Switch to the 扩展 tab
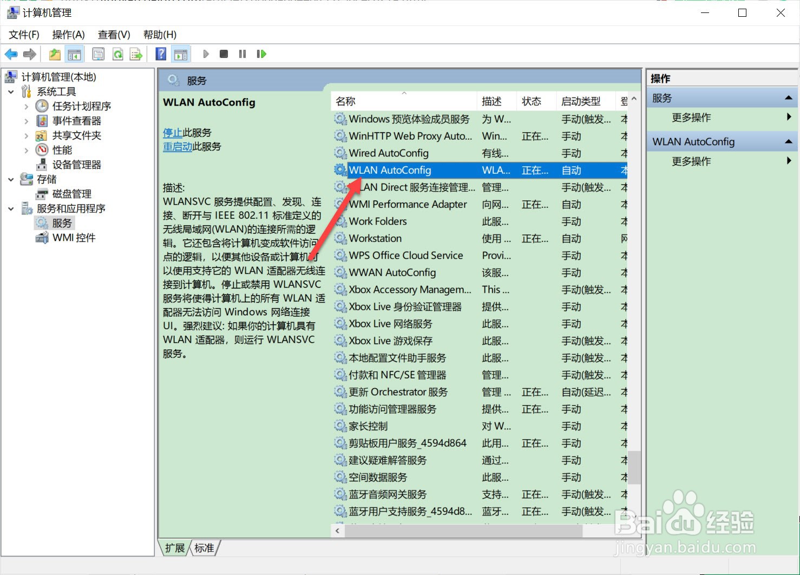This screenshot has height=575, width=800. point(175,548)
